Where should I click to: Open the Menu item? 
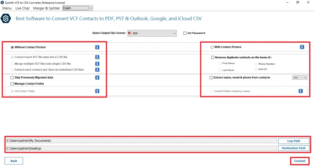pyautogui.click(x=7, y=8)
